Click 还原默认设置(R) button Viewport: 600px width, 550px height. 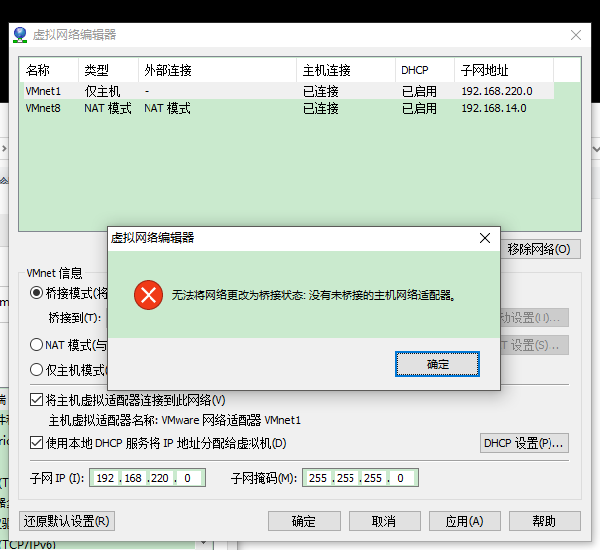pyautogui.click(x=66, y=521)
